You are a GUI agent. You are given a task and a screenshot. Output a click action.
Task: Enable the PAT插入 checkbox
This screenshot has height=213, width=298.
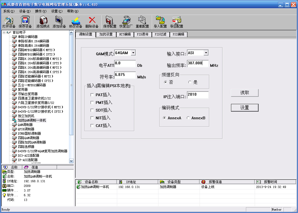coord(92,95)
